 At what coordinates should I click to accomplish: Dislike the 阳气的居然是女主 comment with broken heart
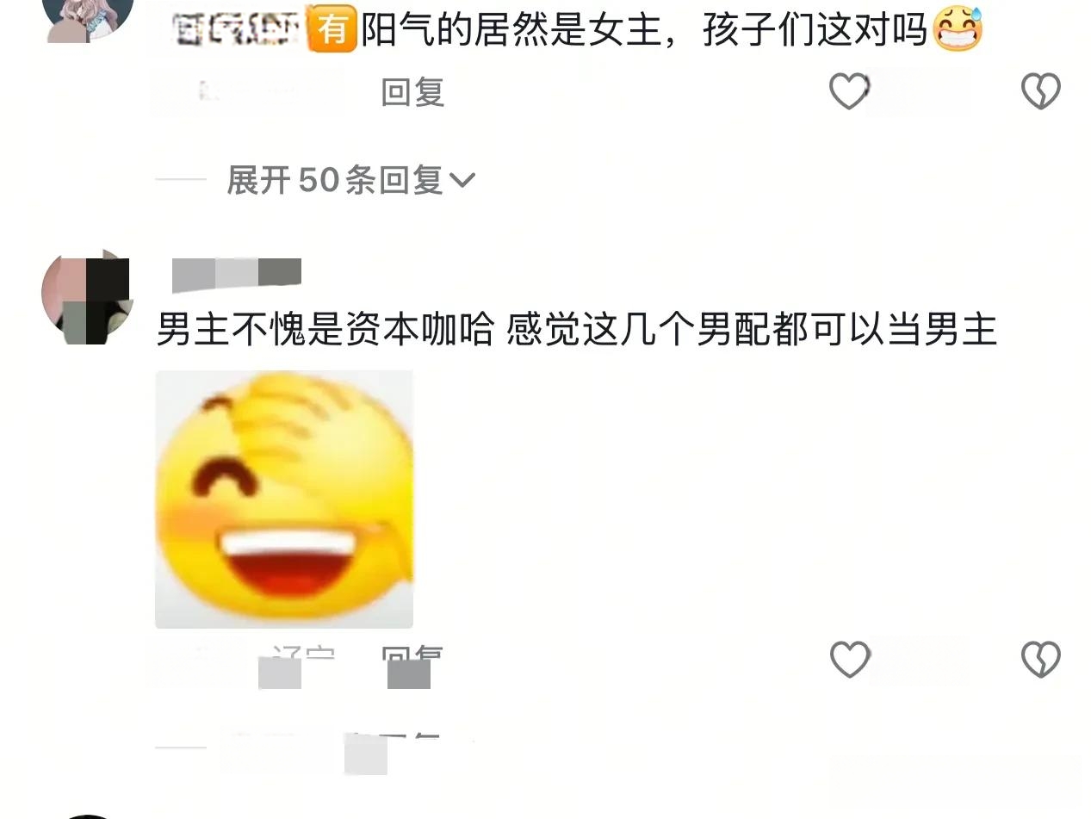coord(1040,90)
